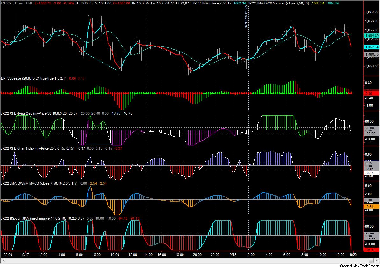Click the 9/17 date on time axis
The image size is (380, 268).
25,255
